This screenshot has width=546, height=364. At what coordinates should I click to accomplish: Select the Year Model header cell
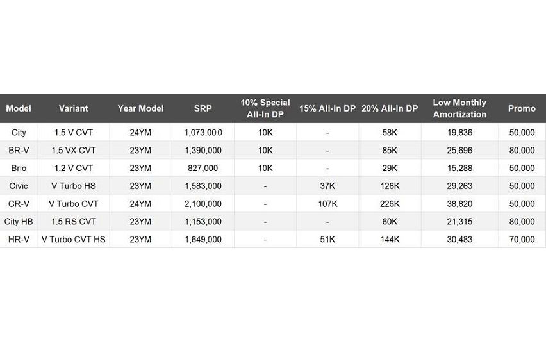[140, 108]
